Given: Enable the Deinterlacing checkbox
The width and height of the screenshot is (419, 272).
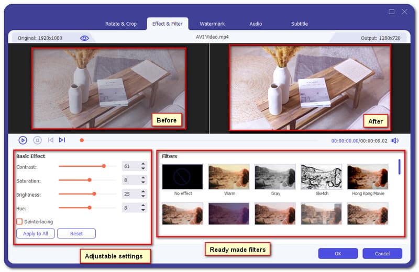Looking at the screenshot, I should pos(19,222).
